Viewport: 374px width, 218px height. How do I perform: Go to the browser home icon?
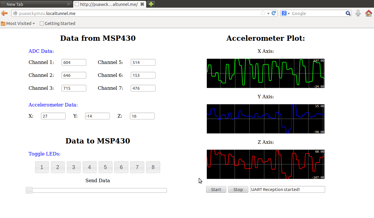click(368, 13)
